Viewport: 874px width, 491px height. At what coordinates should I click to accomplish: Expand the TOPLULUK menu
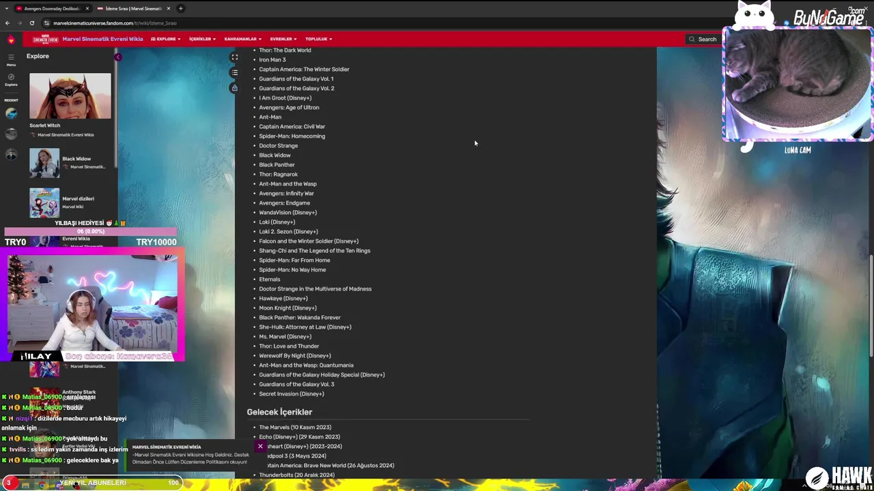(319, 39)
